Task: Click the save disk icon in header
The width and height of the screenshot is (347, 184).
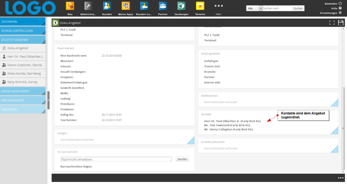Action: pos(341,23)
